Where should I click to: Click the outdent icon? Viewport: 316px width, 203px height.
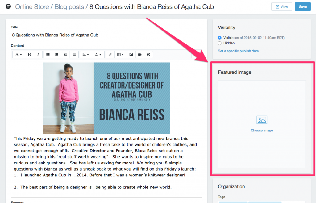click(65, 55)
